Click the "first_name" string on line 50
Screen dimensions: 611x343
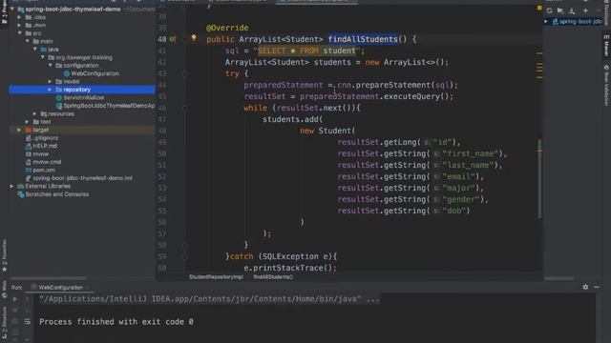coord(471,154)
